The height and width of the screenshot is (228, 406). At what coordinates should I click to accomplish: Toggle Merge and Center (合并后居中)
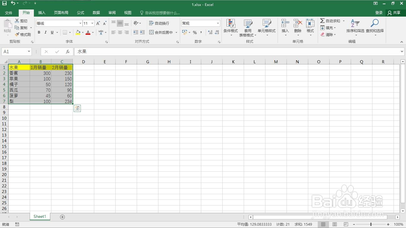[x=161, y=32]
